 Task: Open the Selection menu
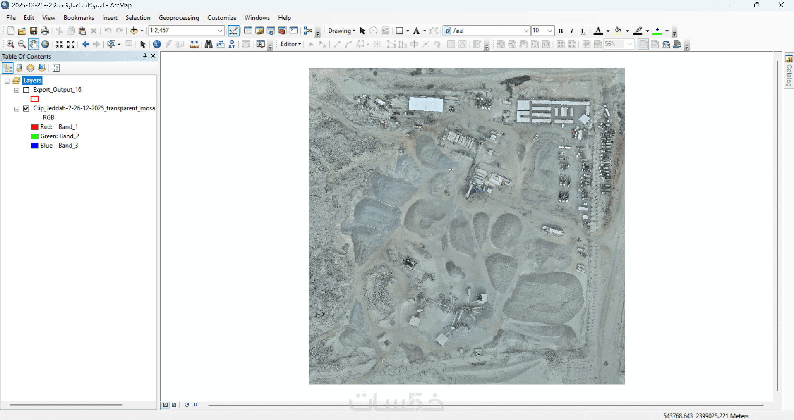click(x=138, y=18)
